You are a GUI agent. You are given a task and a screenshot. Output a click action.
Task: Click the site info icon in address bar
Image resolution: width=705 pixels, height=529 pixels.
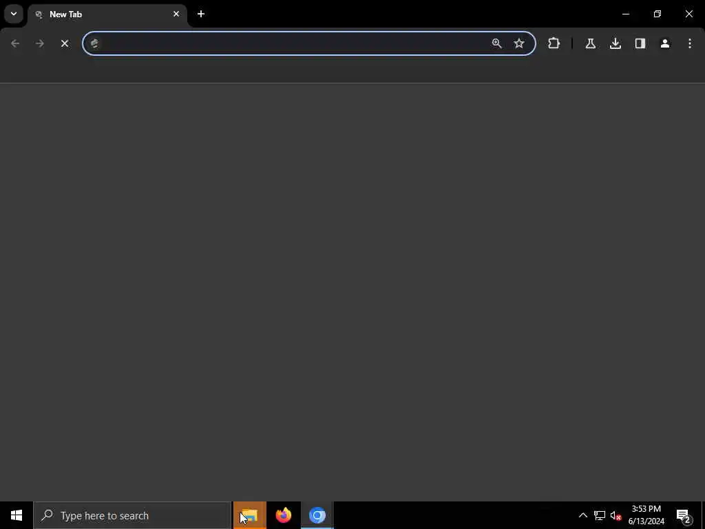[95, 43]
